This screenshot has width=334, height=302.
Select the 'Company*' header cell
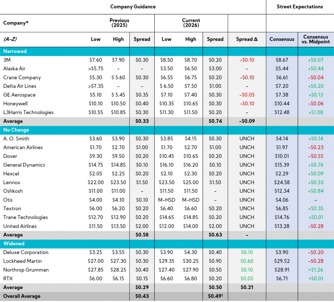[16, 23]
